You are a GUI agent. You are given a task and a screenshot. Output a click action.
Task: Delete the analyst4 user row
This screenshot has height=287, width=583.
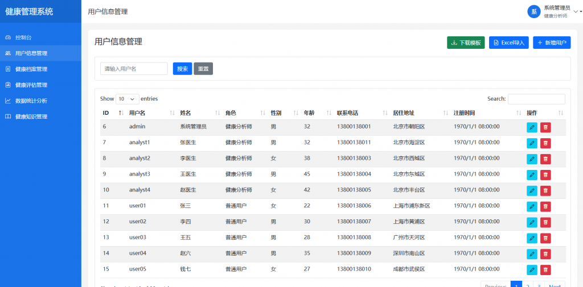[x=545, y=191]
